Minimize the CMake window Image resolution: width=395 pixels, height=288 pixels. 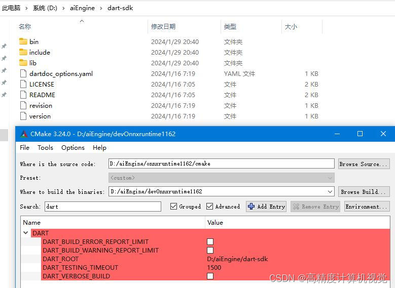click(x=337, y=134)
